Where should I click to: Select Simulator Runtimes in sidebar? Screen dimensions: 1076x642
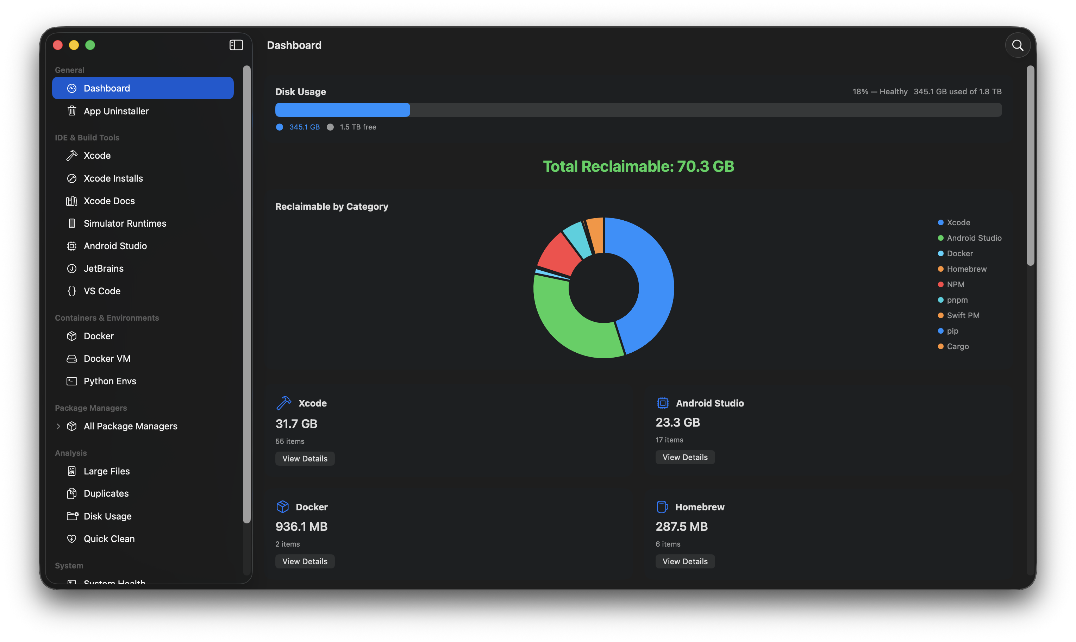coord(143,223)
